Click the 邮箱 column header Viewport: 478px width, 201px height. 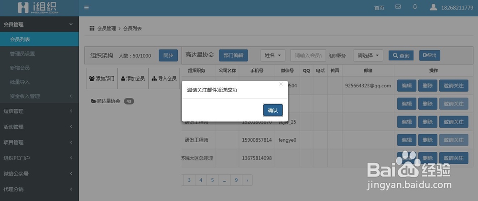[x=368, y=70]
